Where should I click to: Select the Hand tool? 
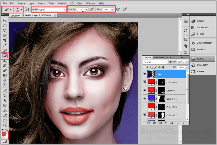click(5, 120)
